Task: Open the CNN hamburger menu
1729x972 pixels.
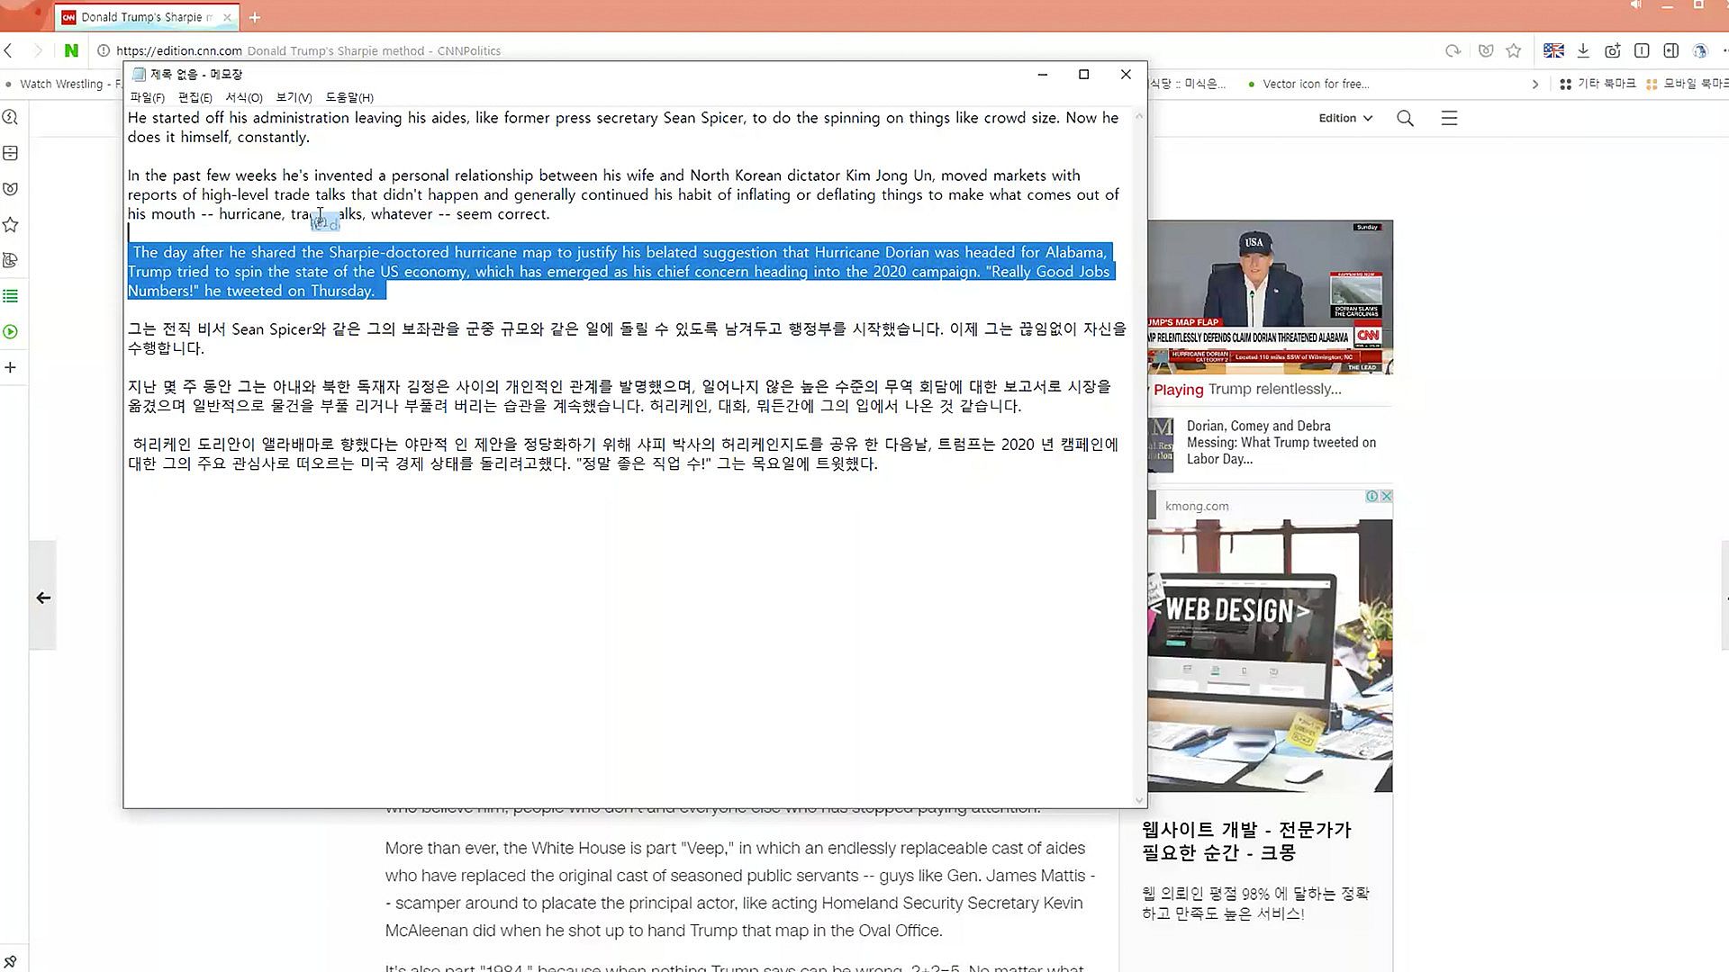Action: tap(1449, 118)
